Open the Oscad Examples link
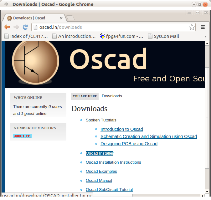The height and width of the screenshot is (200, 211). (x=101, y=171)
